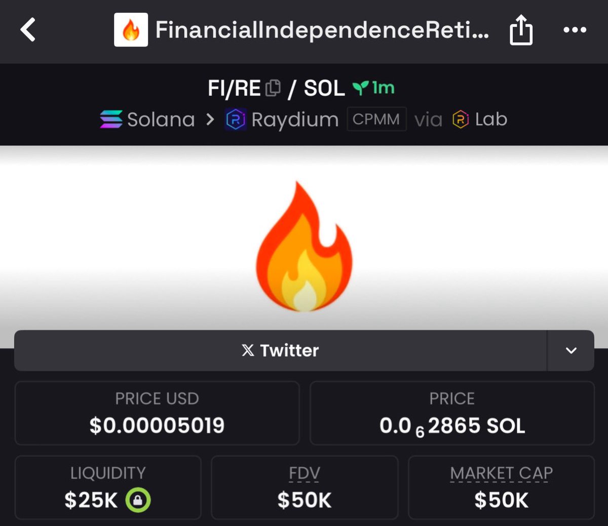
Task: Click the Solana chain logo
Action: [x=111, y=119]
